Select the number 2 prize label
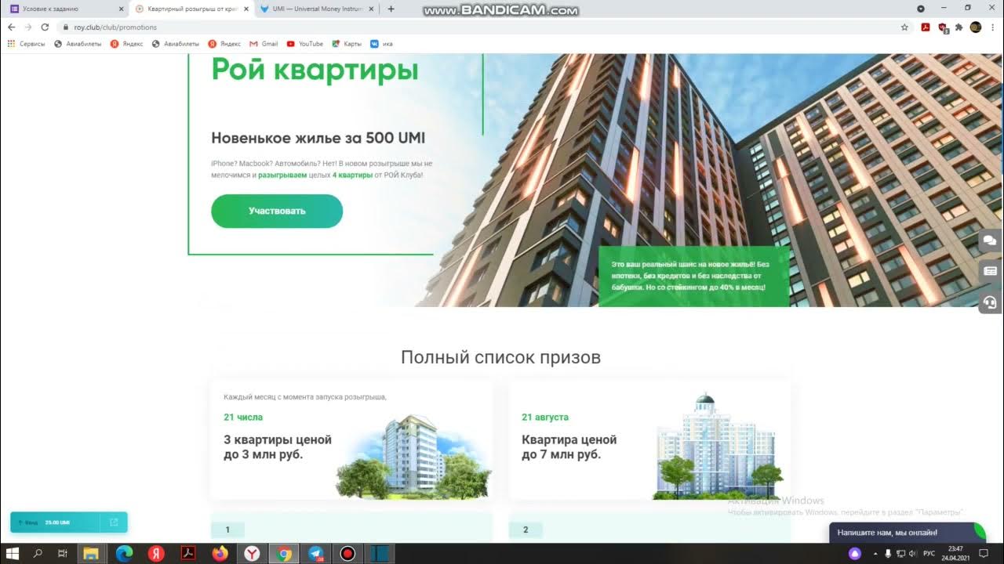 click(526, 530)
